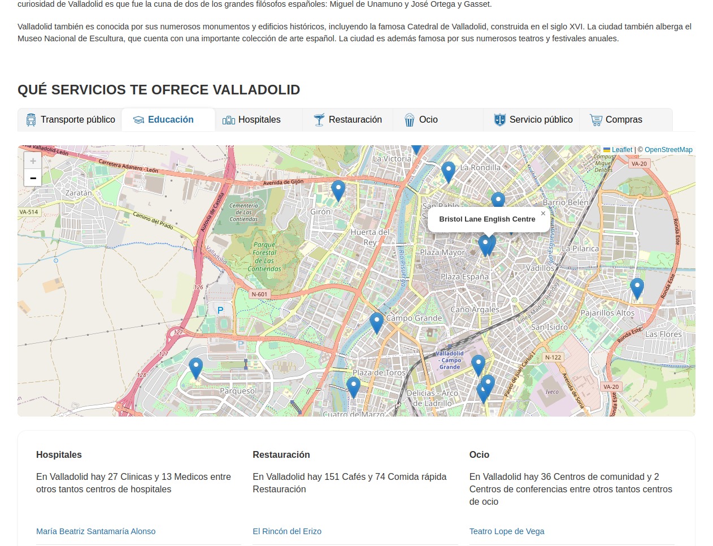Zoom in the map with plus button
The width and height of the screenshot is (713, 546).
click(33, 161)
